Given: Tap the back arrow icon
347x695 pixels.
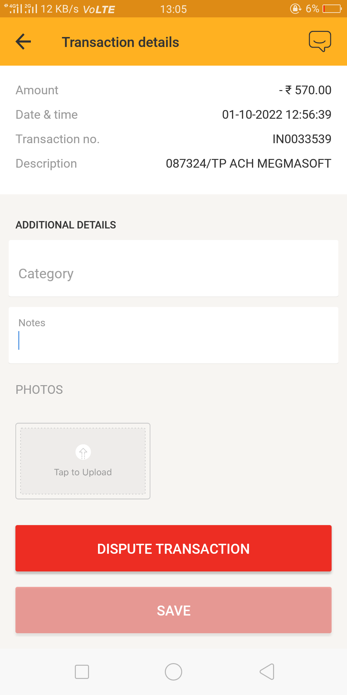Looking at the screenshot, I should click(x=23, y=42).
